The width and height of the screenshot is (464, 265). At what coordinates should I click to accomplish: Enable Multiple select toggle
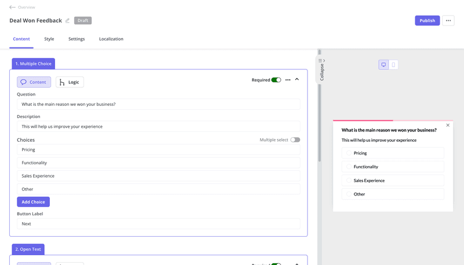point(295,140)
